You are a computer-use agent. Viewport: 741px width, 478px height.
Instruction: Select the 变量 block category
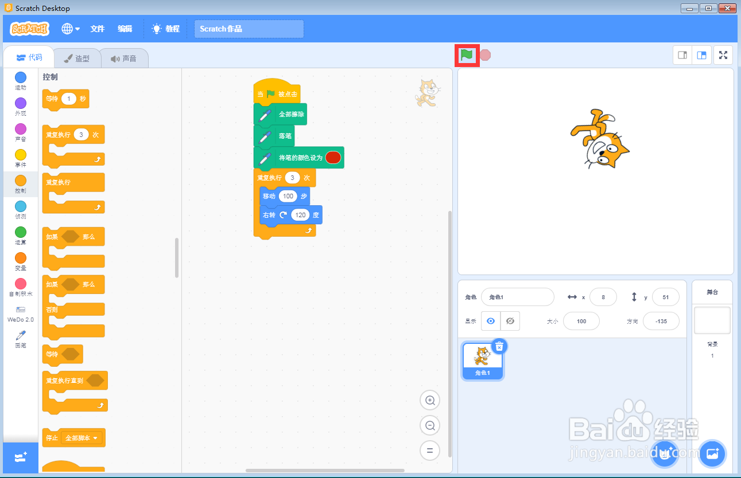click(x=21, y=261)
